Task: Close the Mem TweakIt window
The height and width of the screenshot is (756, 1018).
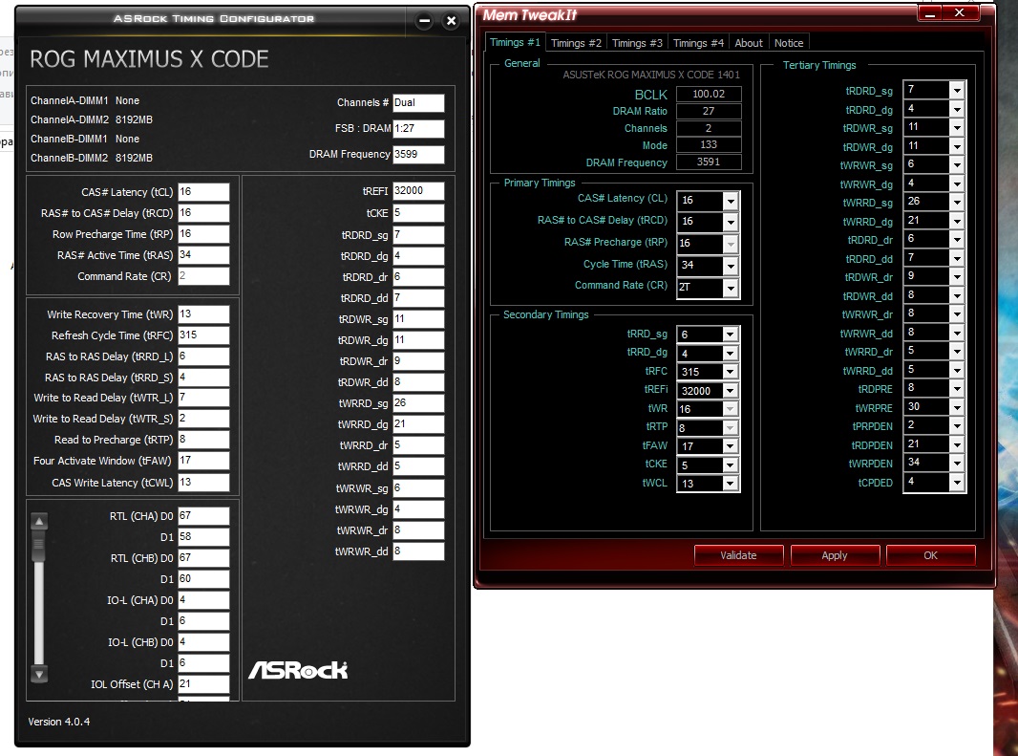Action: tap(960, 13)
